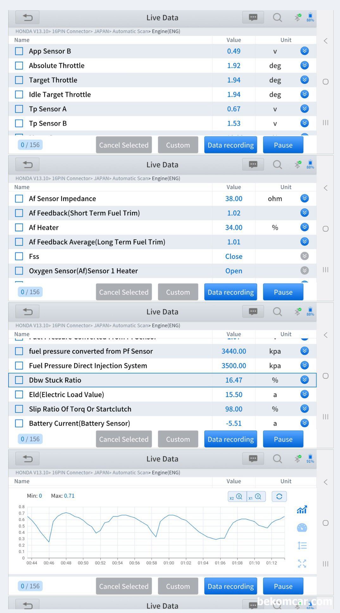Click the Eld(Electric Load Value) row
Viewport: 340px width, 613px height.
127,394
